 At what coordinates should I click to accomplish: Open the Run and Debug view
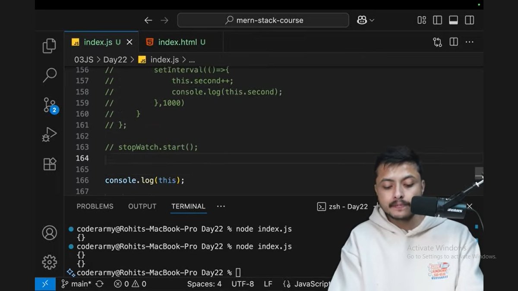pyautogui.click(x=49, y=135)
